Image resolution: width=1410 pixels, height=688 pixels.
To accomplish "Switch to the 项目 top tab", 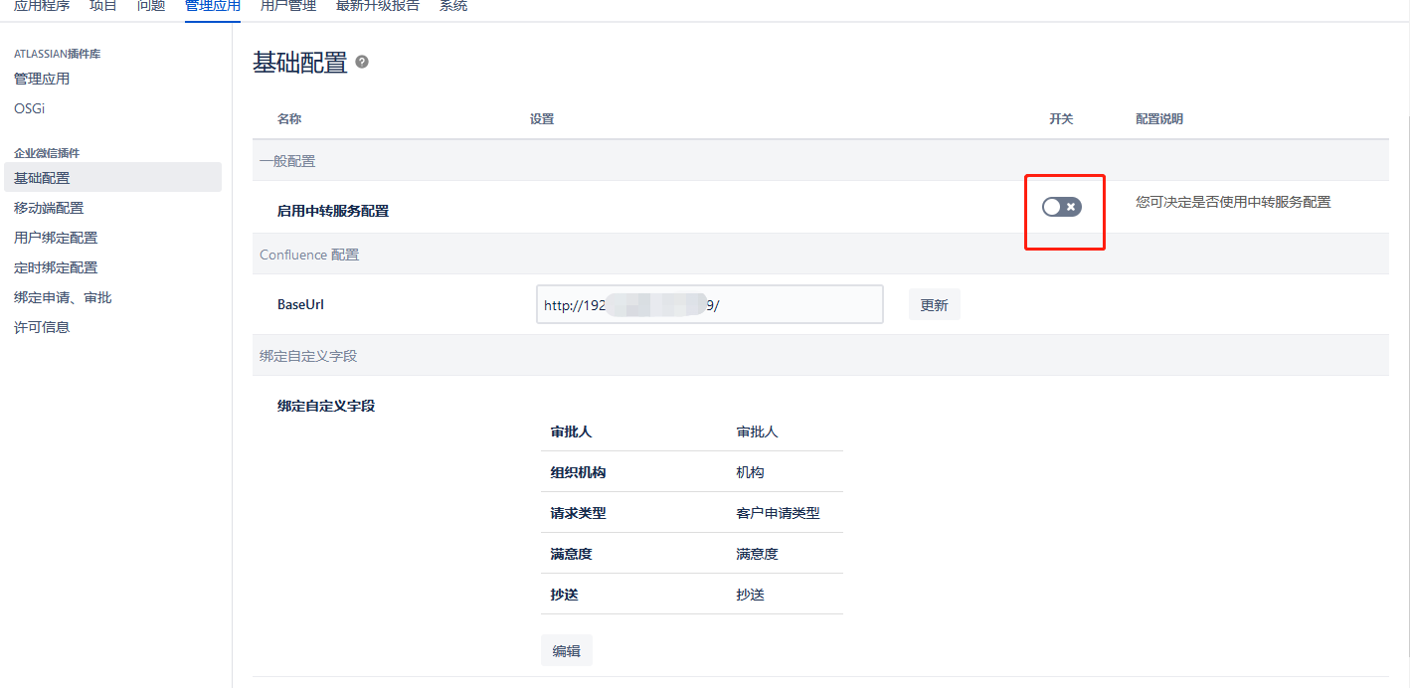I will coord(102,6).
